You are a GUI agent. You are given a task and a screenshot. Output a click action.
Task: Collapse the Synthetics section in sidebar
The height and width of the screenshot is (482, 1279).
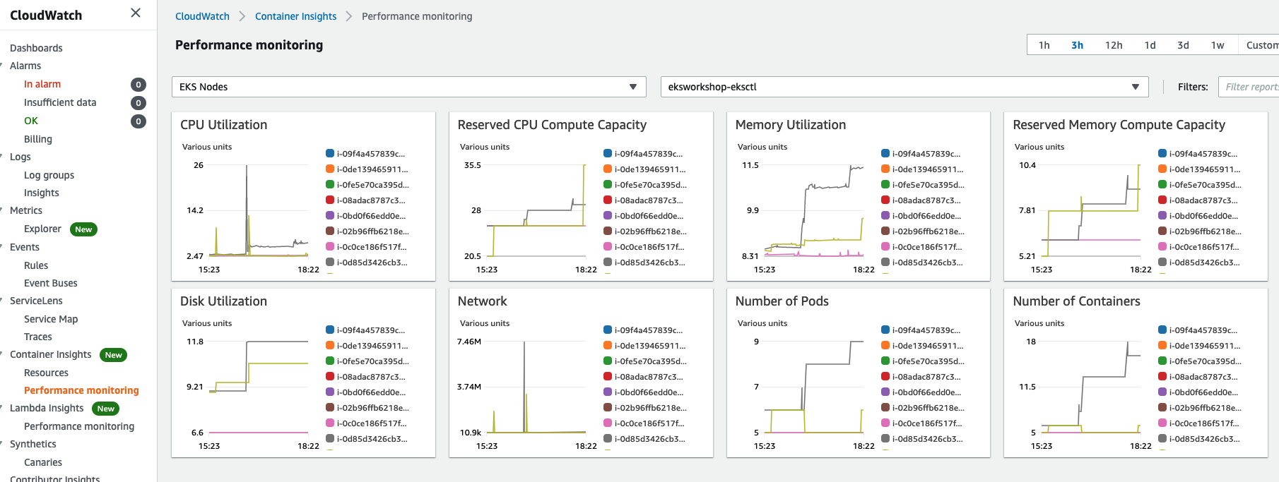point(2,444)
